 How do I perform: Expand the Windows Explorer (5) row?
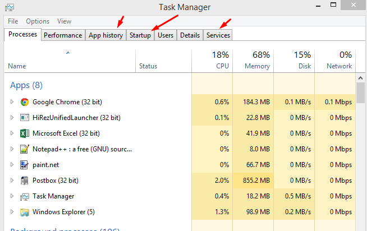point(12,212)
